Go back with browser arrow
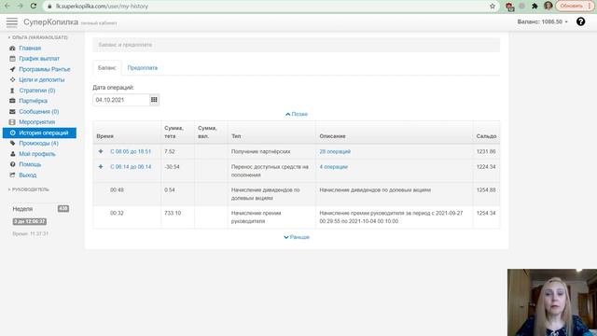This screenshot has width=597, height=336. 7,7
